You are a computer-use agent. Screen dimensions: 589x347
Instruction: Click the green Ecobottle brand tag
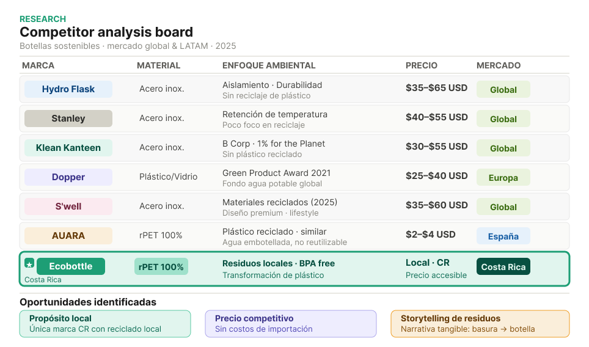(71, 266)
